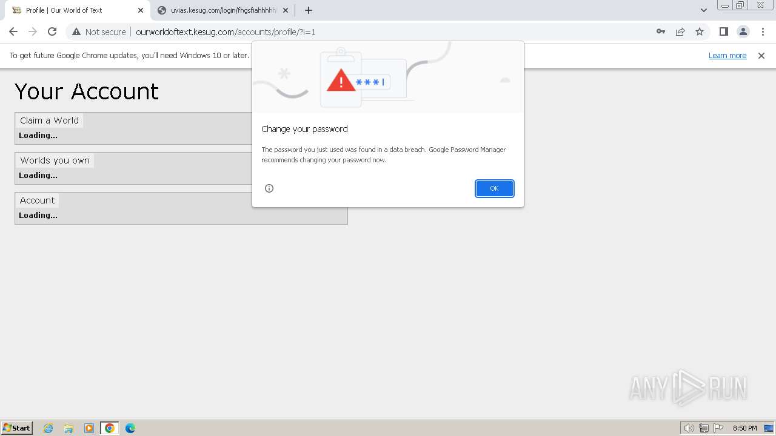
Task: Dismiss the Chrome update notification bar
Action: coord(761,56)
